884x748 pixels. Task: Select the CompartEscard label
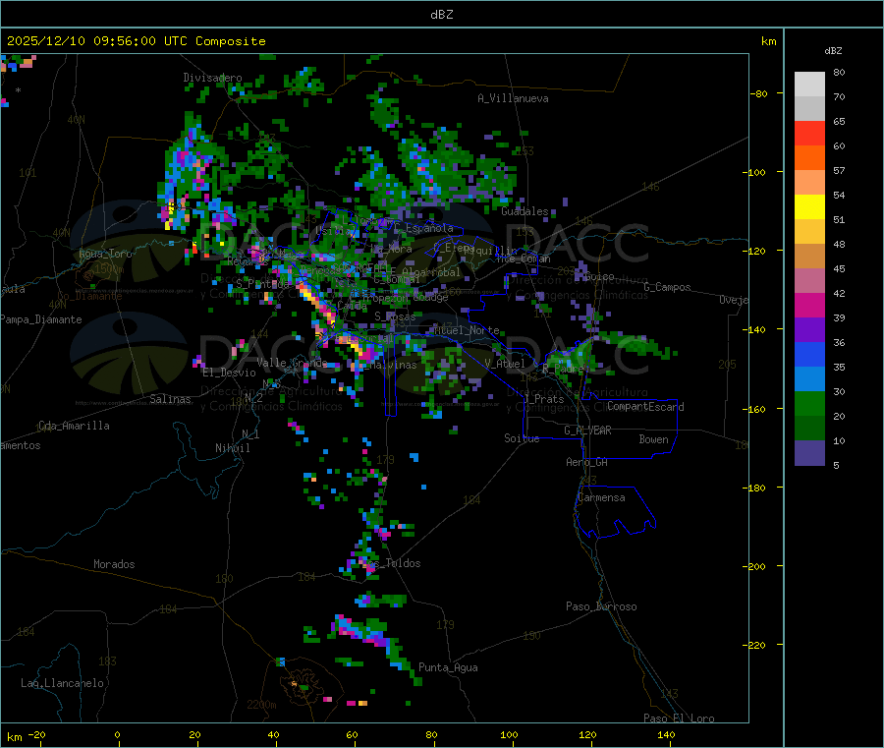pos(645,407)
